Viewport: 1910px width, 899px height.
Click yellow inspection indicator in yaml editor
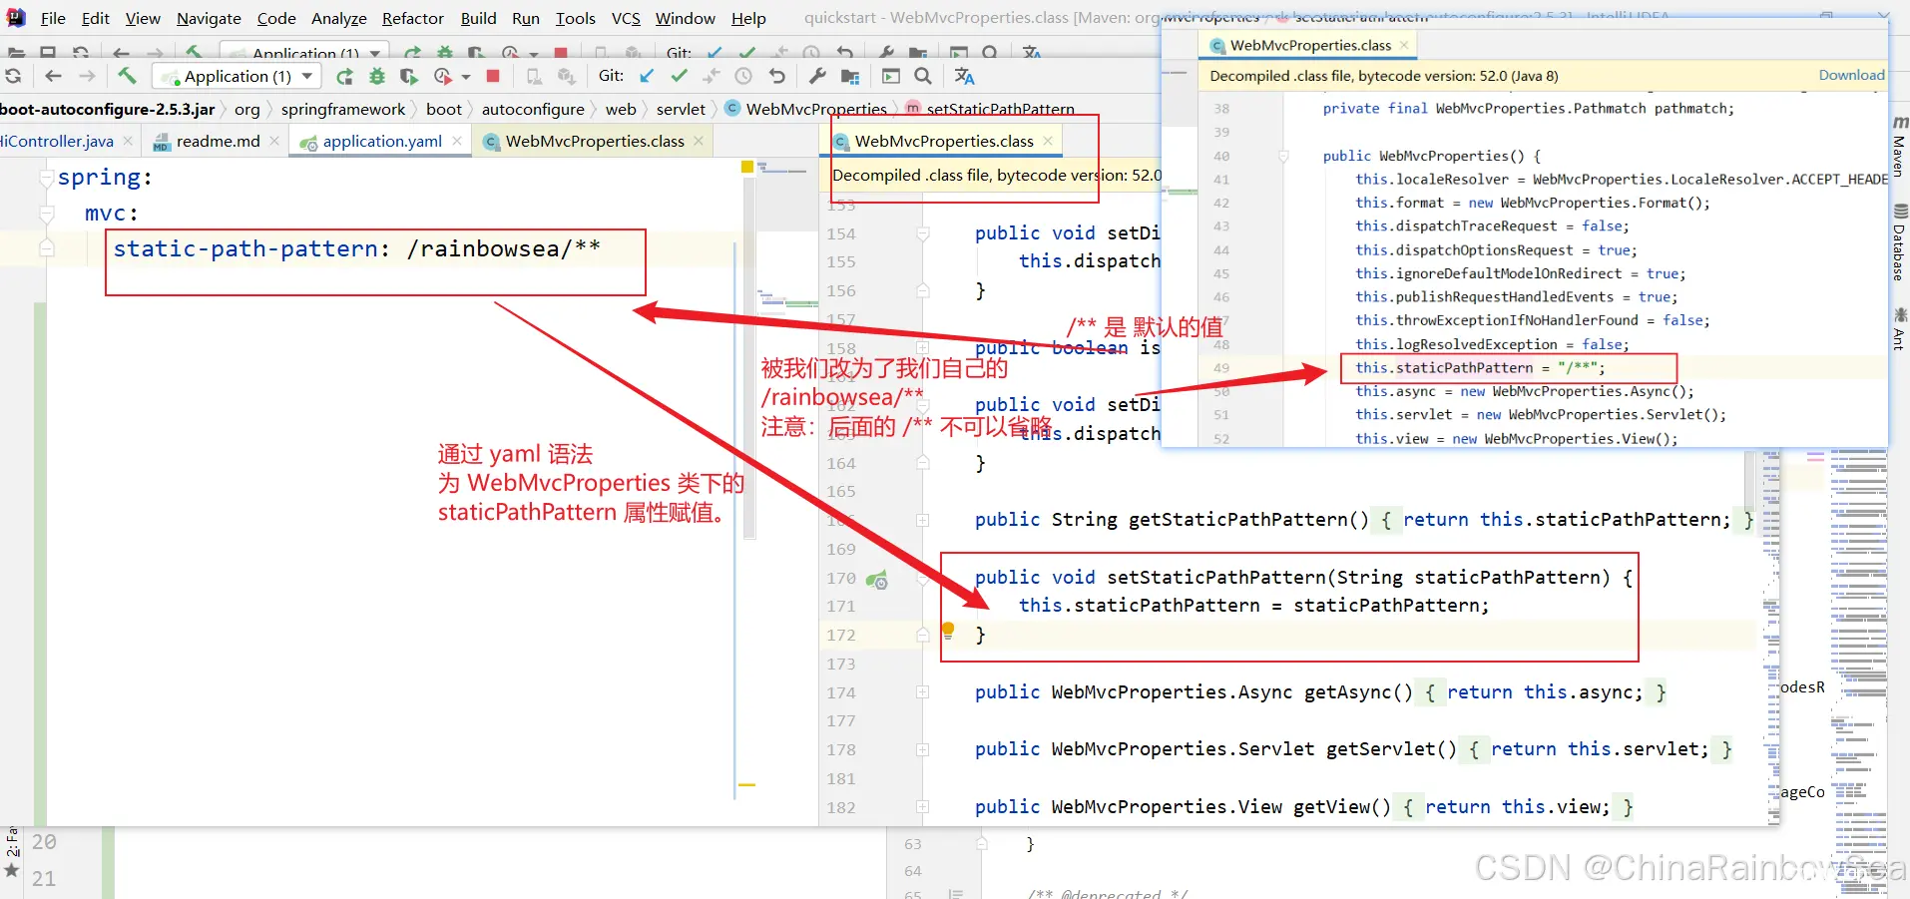[x=747, y=167]
